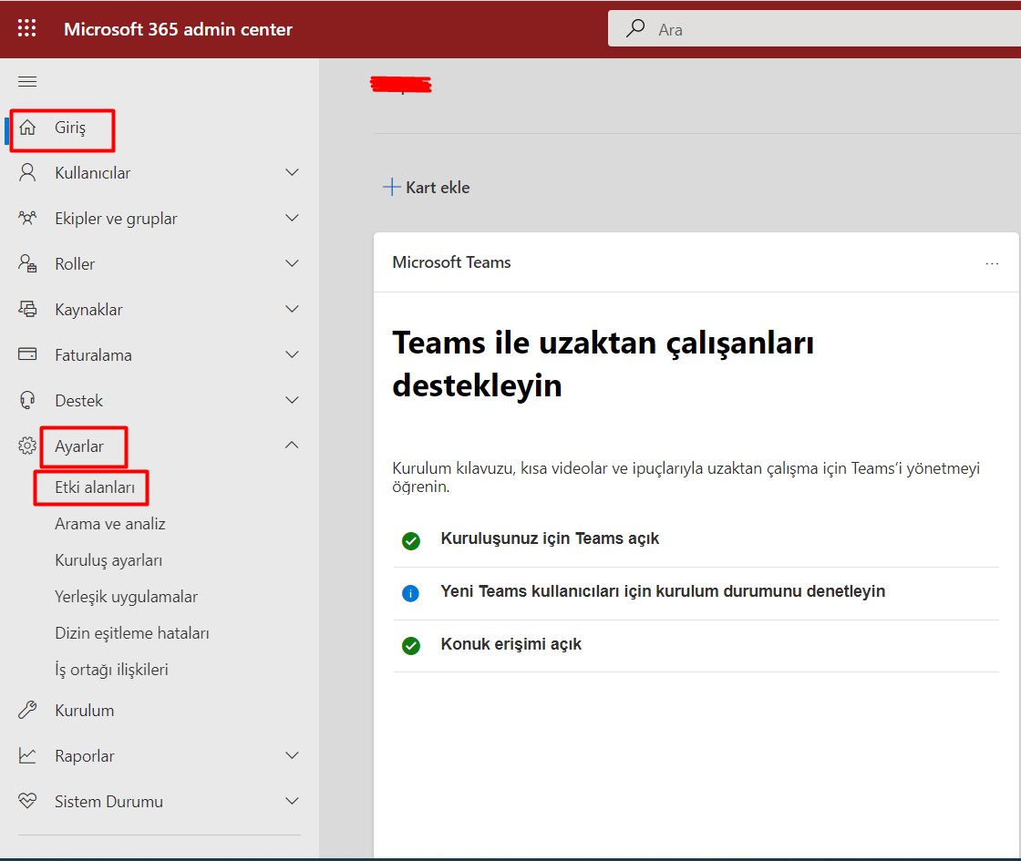This screenshot has width=1021, height=861.
Task: Open Kuruluşunuz için Teams açık item
Action: (551, 538)
